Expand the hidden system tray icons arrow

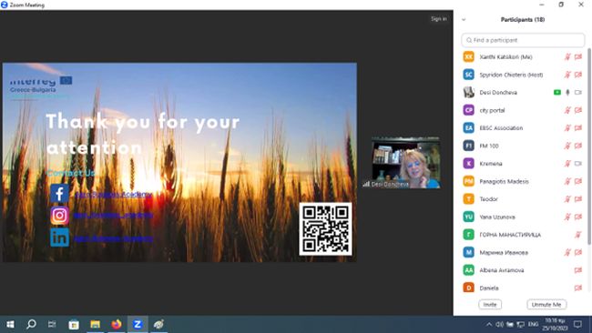489,324
